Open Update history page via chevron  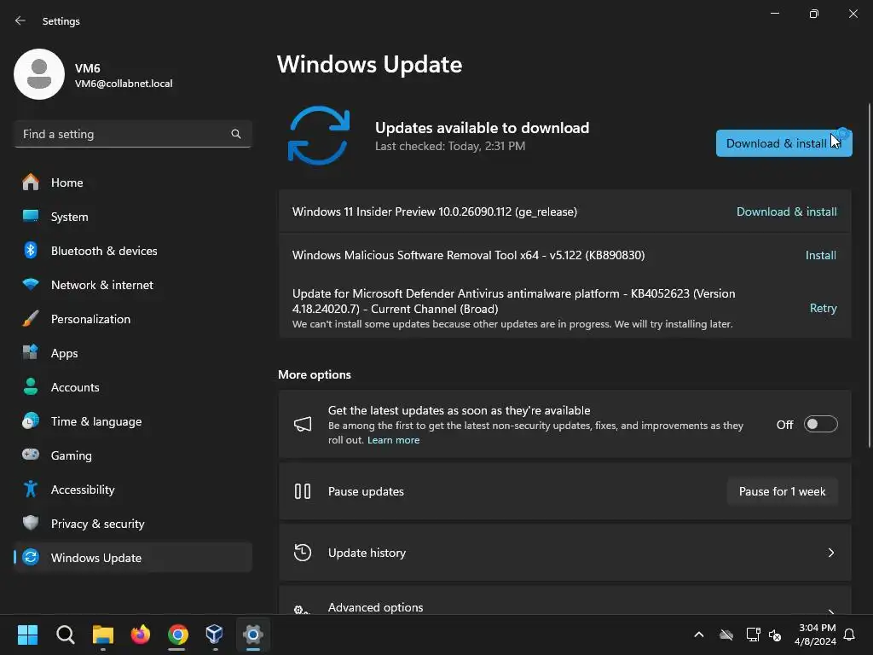(831, 553)
